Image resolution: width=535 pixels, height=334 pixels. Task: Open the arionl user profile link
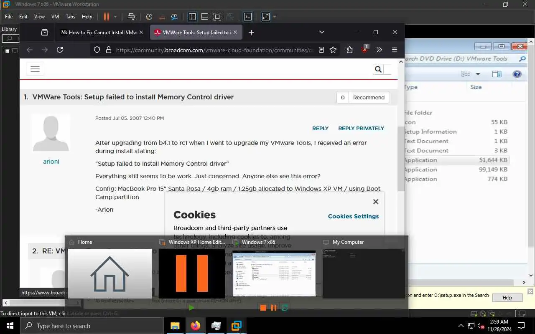coord(51,162)
